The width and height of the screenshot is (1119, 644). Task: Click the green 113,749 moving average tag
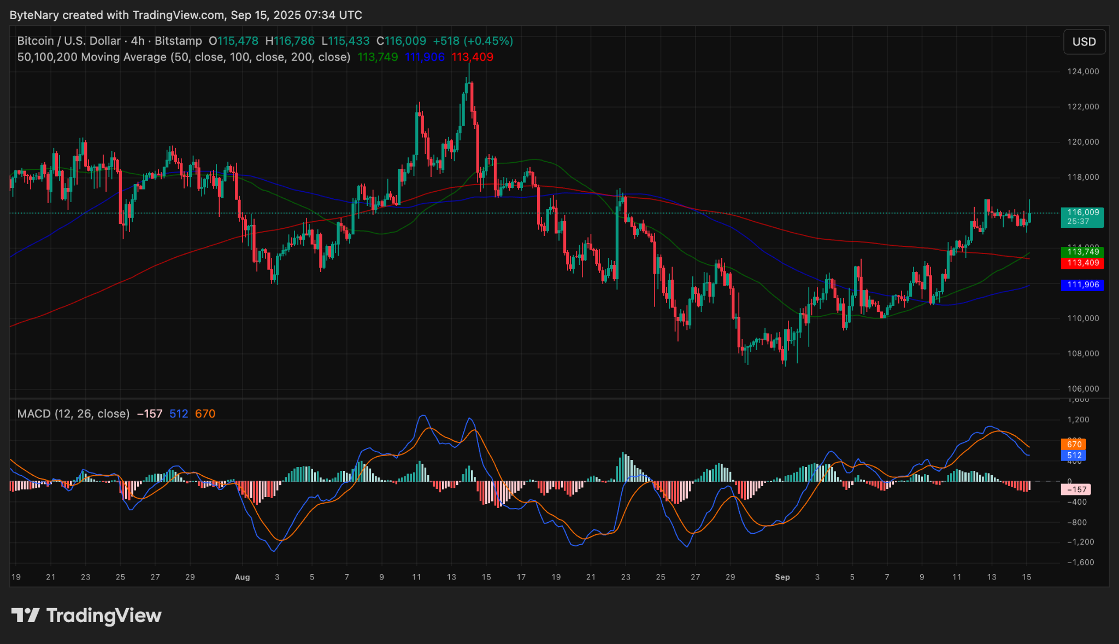pos(1082,252)
